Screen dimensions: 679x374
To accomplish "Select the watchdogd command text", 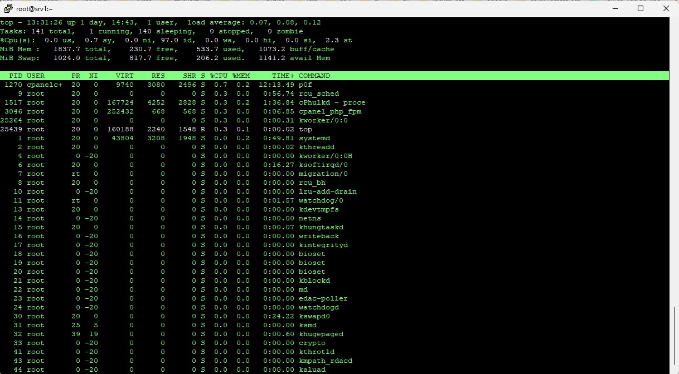I will tap(319, 307).
